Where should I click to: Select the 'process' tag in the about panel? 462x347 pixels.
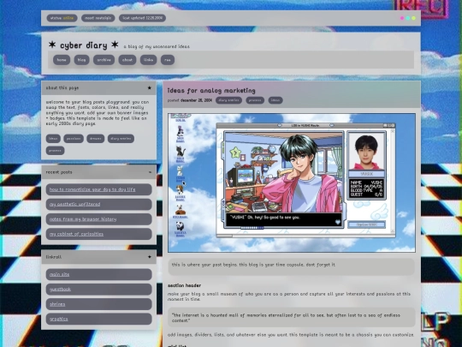coord(55,151)
